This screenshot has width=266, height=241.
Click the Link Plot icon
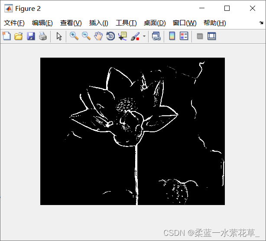[156, 36]
